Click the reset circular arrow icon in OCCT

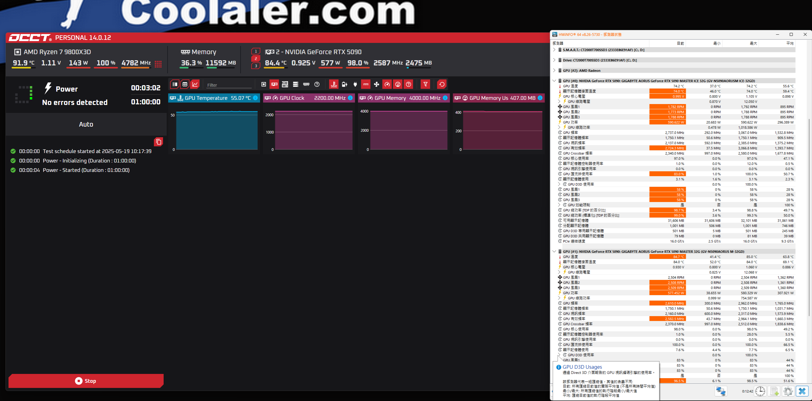click(442, 84)
